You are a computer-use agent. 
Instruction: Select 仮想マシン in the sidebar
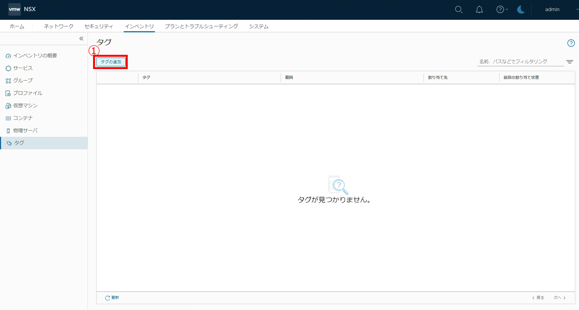pos(25,106)
